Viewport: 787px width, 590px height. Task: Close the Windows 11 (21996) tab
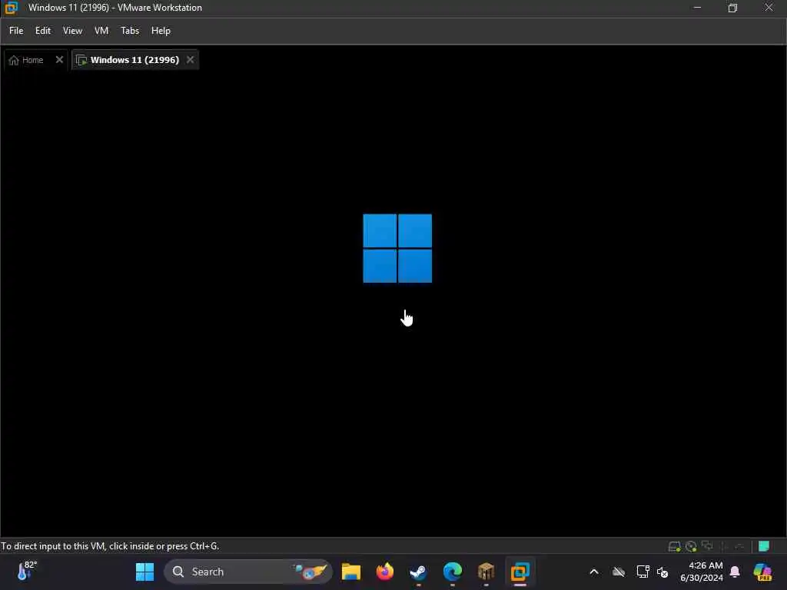[x=191, y=60]
